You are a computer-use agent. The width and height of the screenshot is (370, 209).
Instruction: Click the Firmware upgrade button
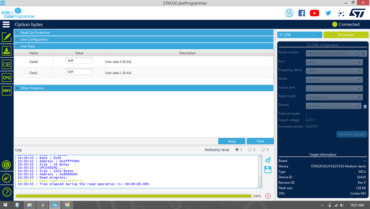click(352, 134)
